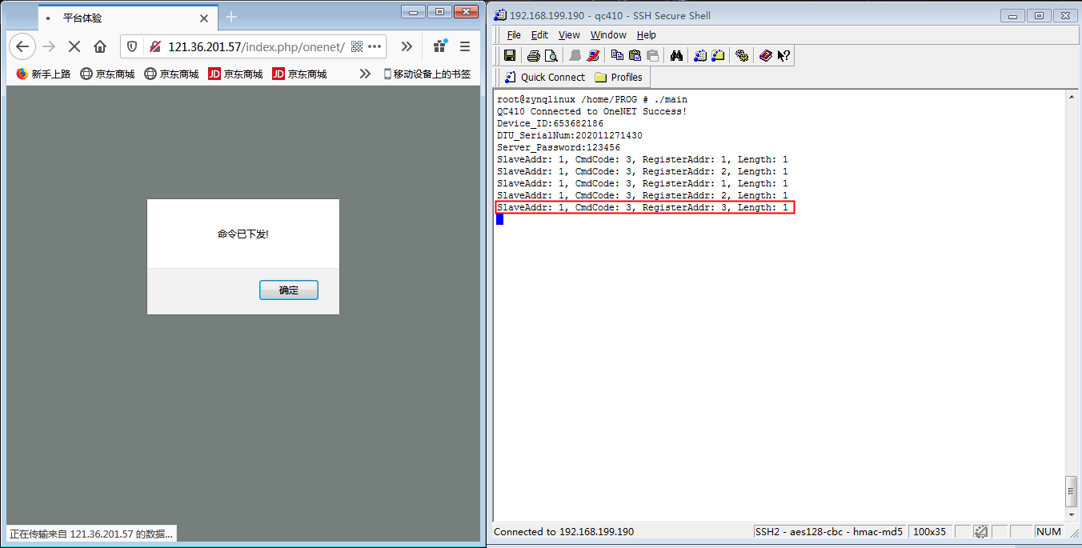Open the Edit menu in SSH Secure Shell
The image size is (1082, 548).
(x=539, y=35)
